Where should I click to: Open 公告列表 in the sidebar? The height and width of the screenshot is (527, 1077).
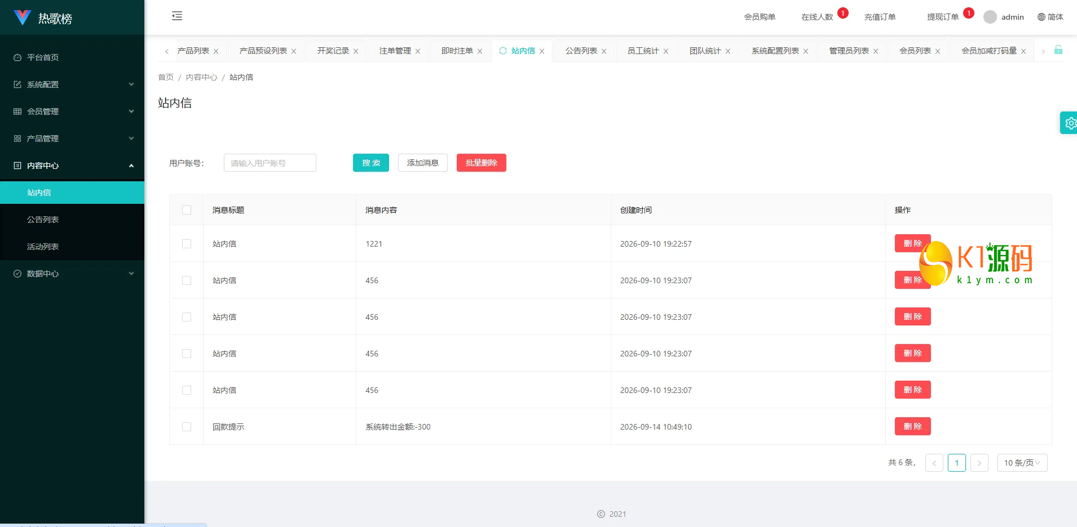72,220
